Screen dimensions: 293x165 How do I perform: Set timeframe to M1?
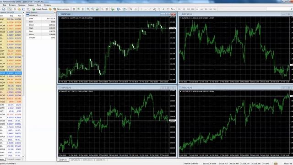point(179,9)
